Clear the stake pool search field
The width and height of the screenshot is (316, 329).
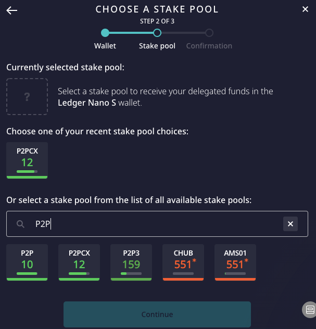pyautogui.click(x=290, y=224)
